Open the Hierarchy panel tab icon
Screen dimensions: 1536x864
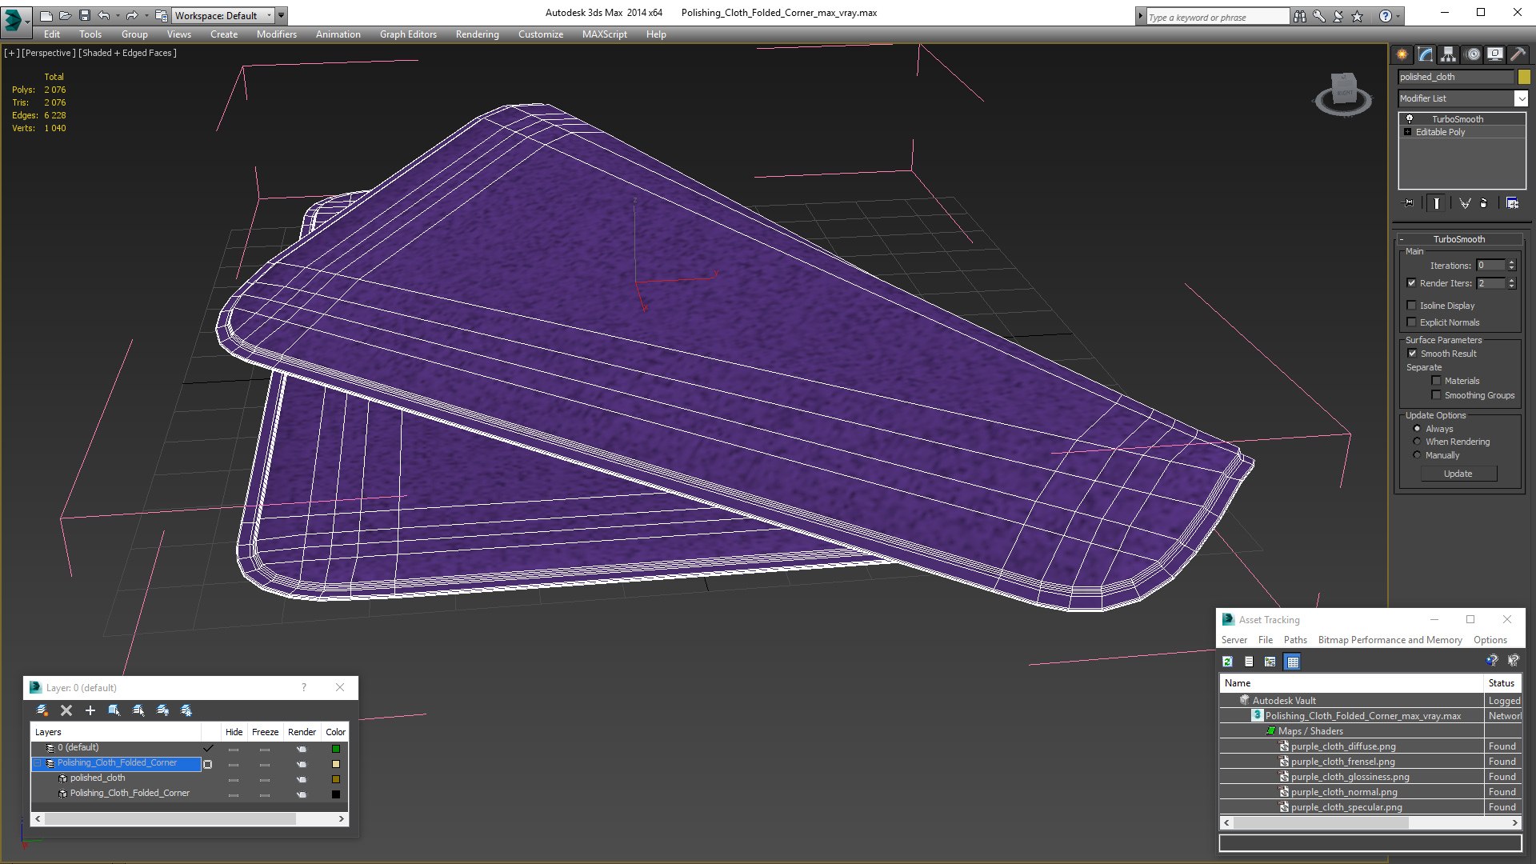coord(1448,54)
